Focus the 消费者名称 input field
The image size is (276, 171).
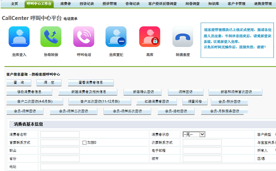point(60,134)
